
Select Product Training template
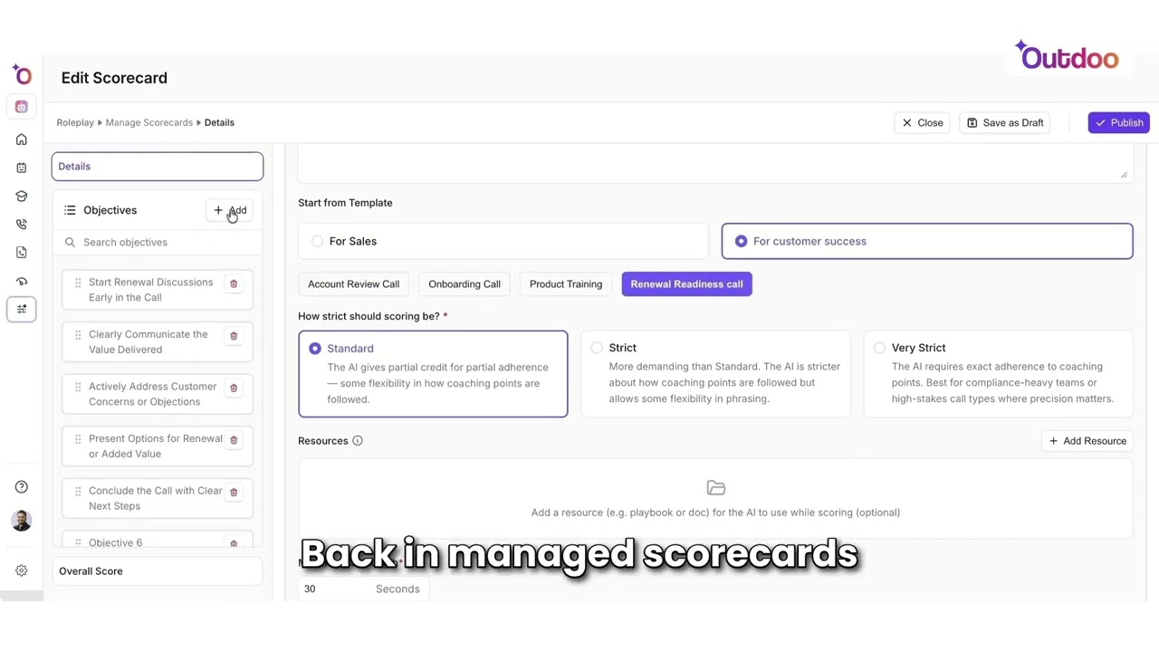[566, 284]
